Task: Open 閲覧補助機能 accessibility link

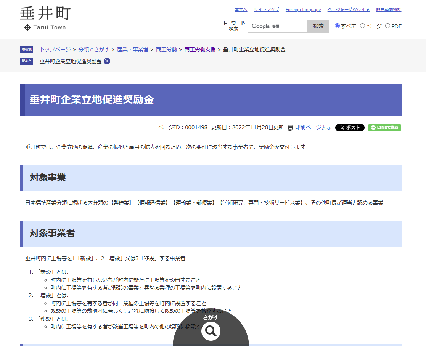Action: click(x=389, y=10)
